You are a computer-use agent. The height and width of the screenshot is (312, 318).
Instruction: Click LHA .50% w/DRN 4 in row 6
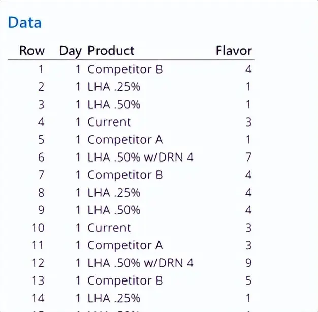coord(140,158)
